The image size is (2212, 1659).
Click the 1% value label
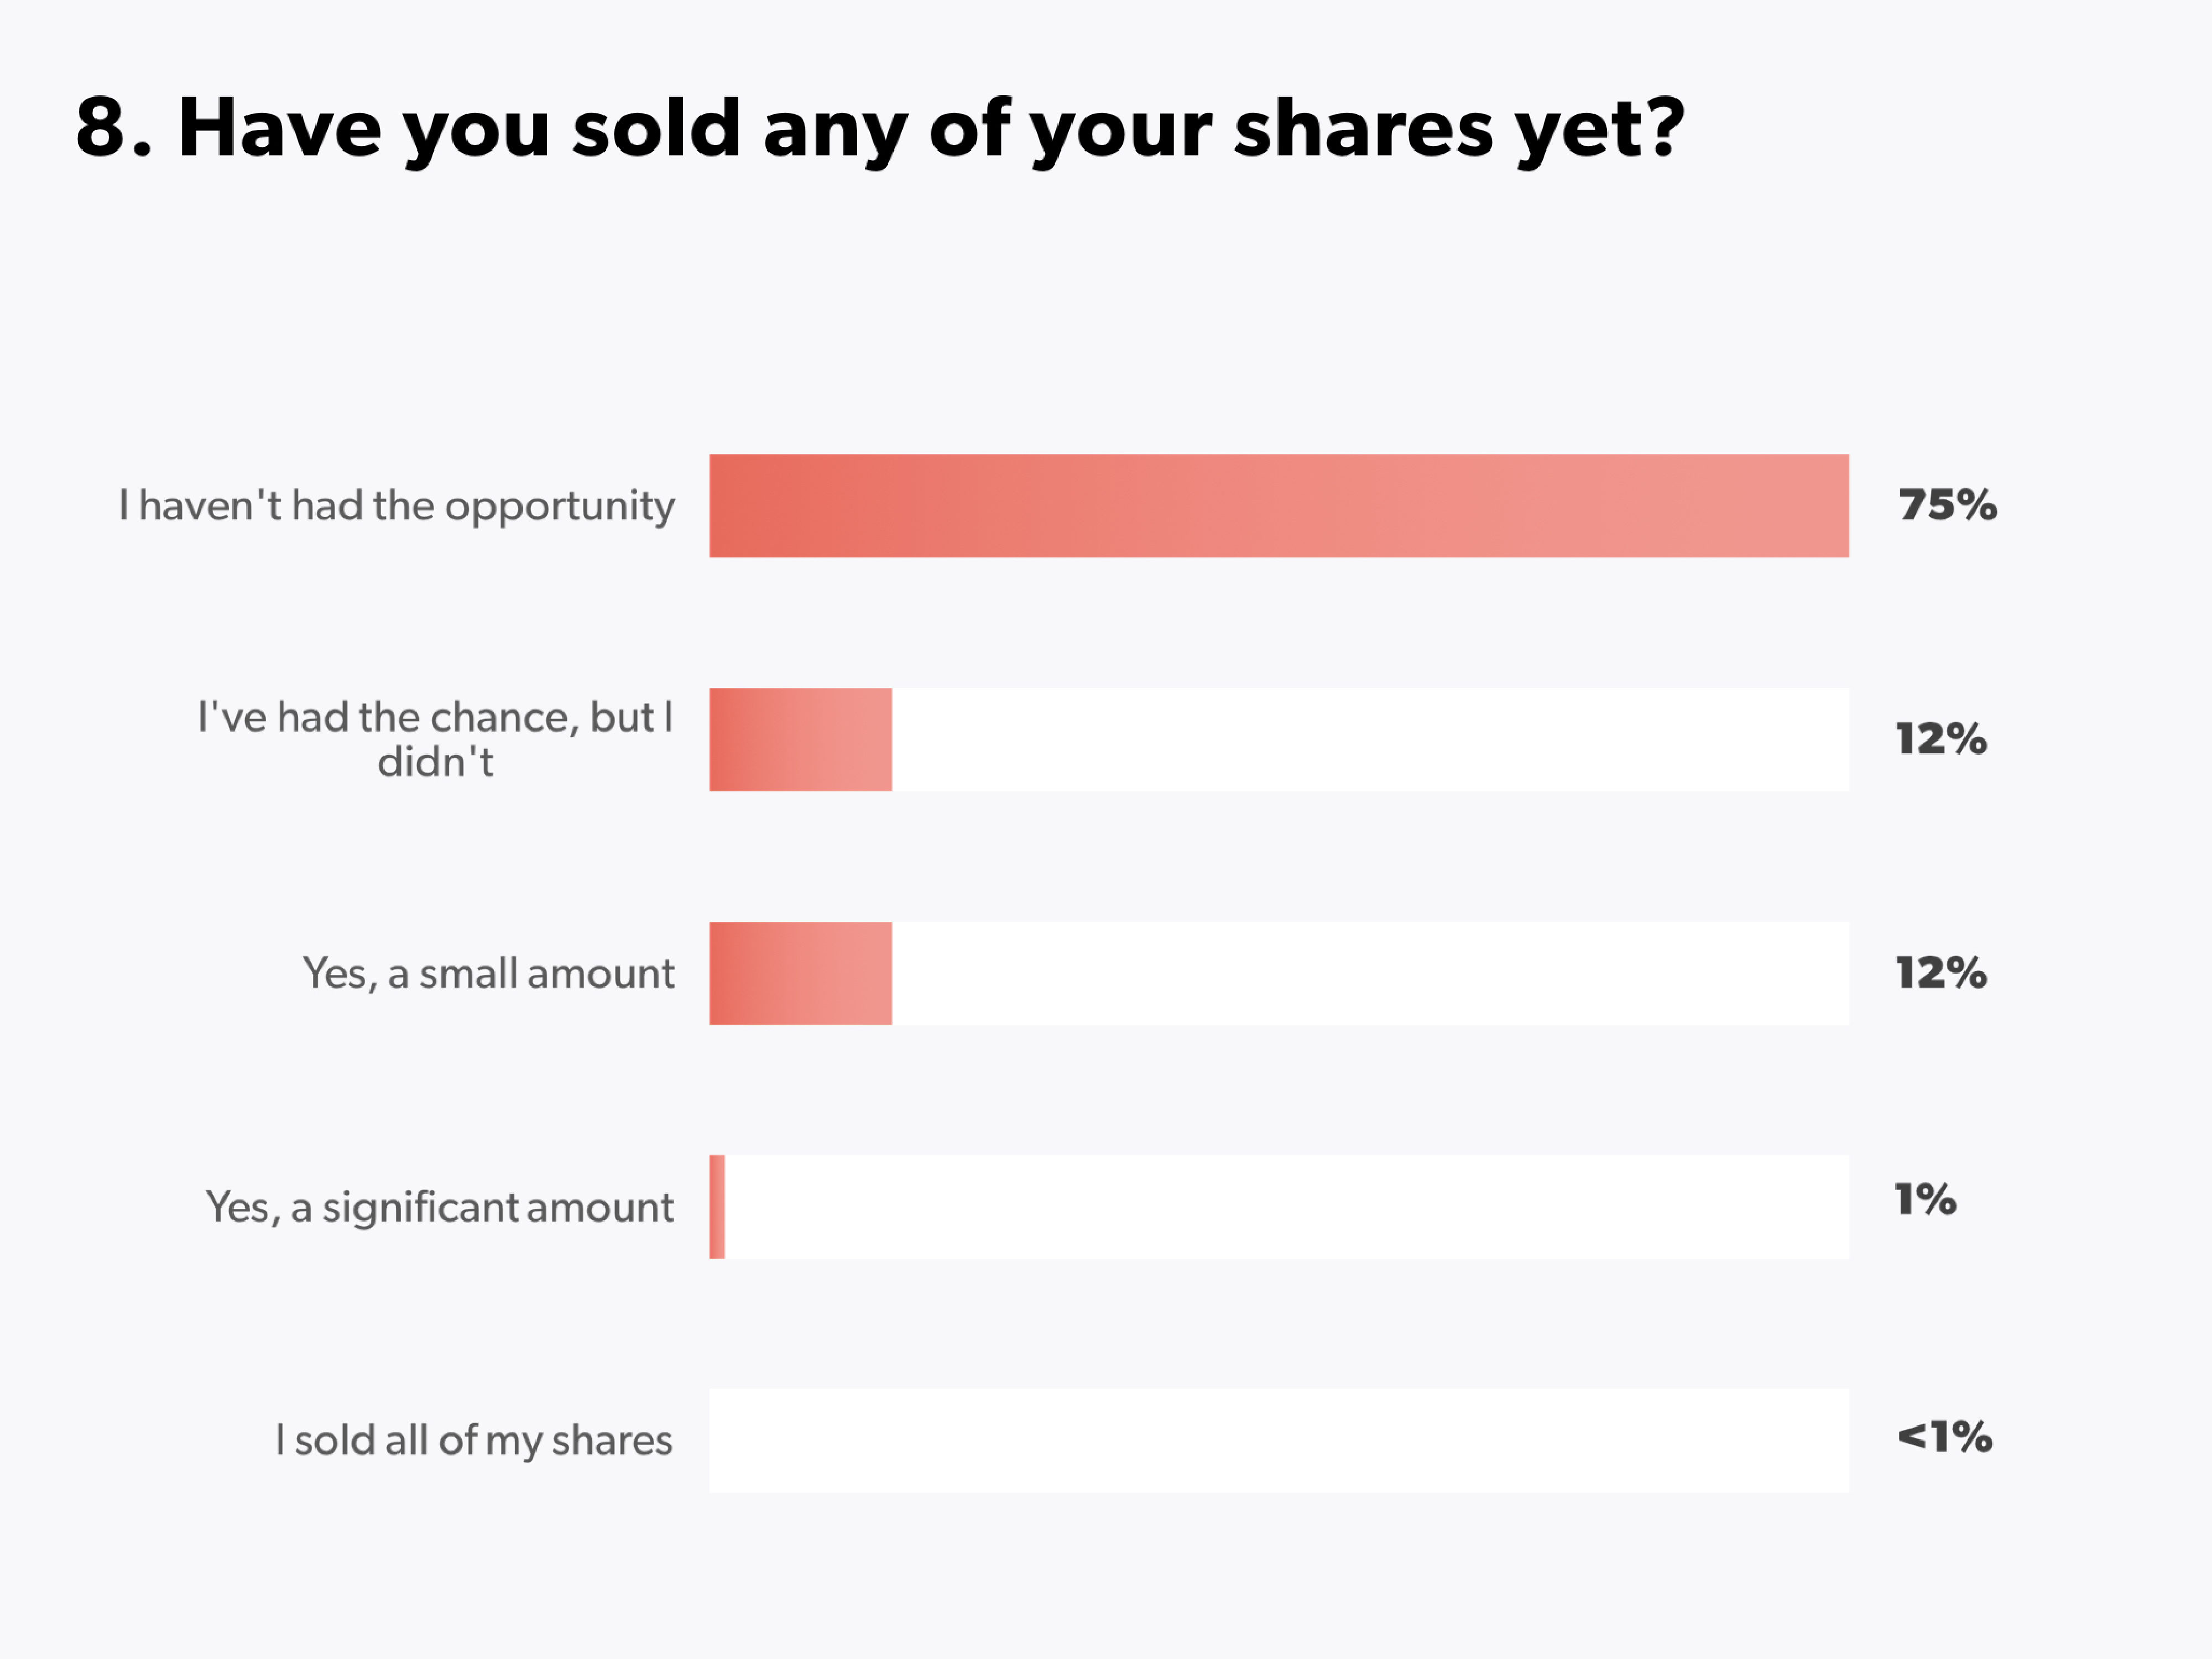(x=1925, y=1199)
